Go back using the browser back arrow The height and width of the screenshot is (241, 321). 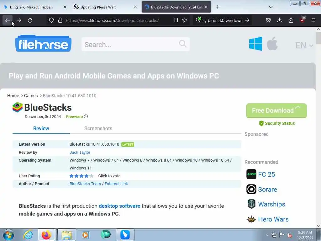click(8, 20)
